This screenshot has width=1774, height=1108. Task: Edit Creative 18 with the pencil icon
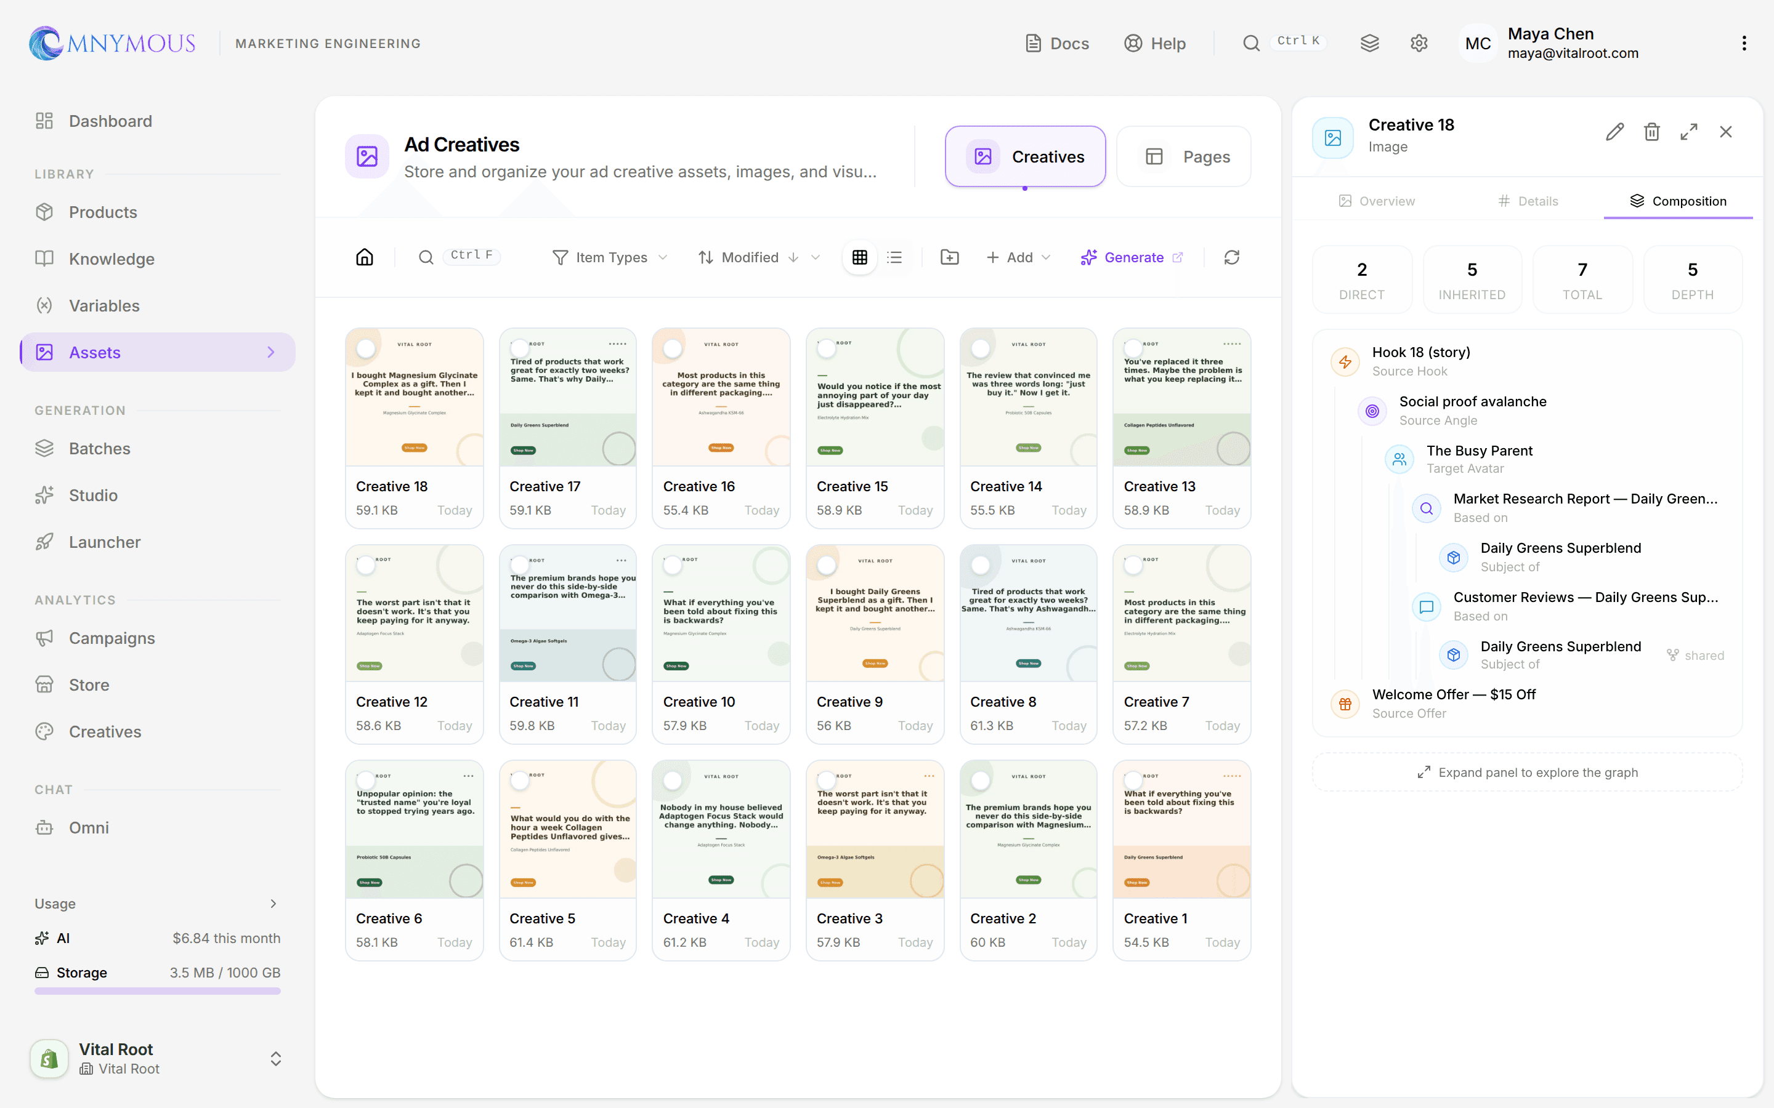(x=1615, y=132)
